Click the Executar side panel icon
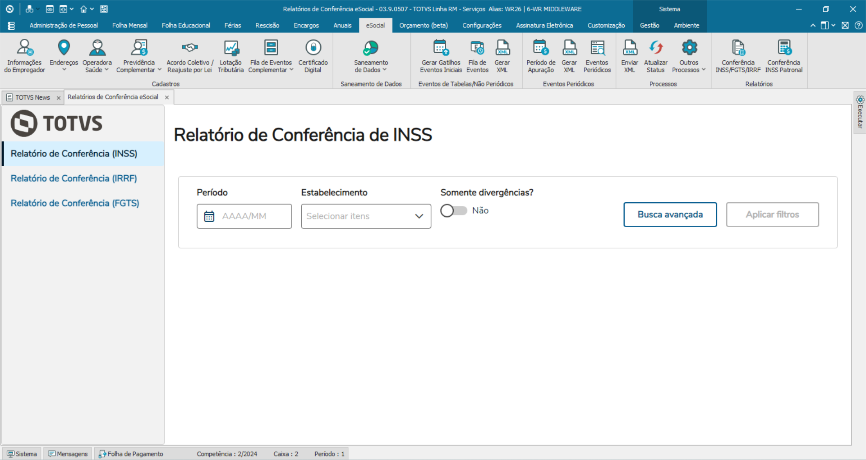This screenshot has width=866, height=460. (x=860, y=100)
